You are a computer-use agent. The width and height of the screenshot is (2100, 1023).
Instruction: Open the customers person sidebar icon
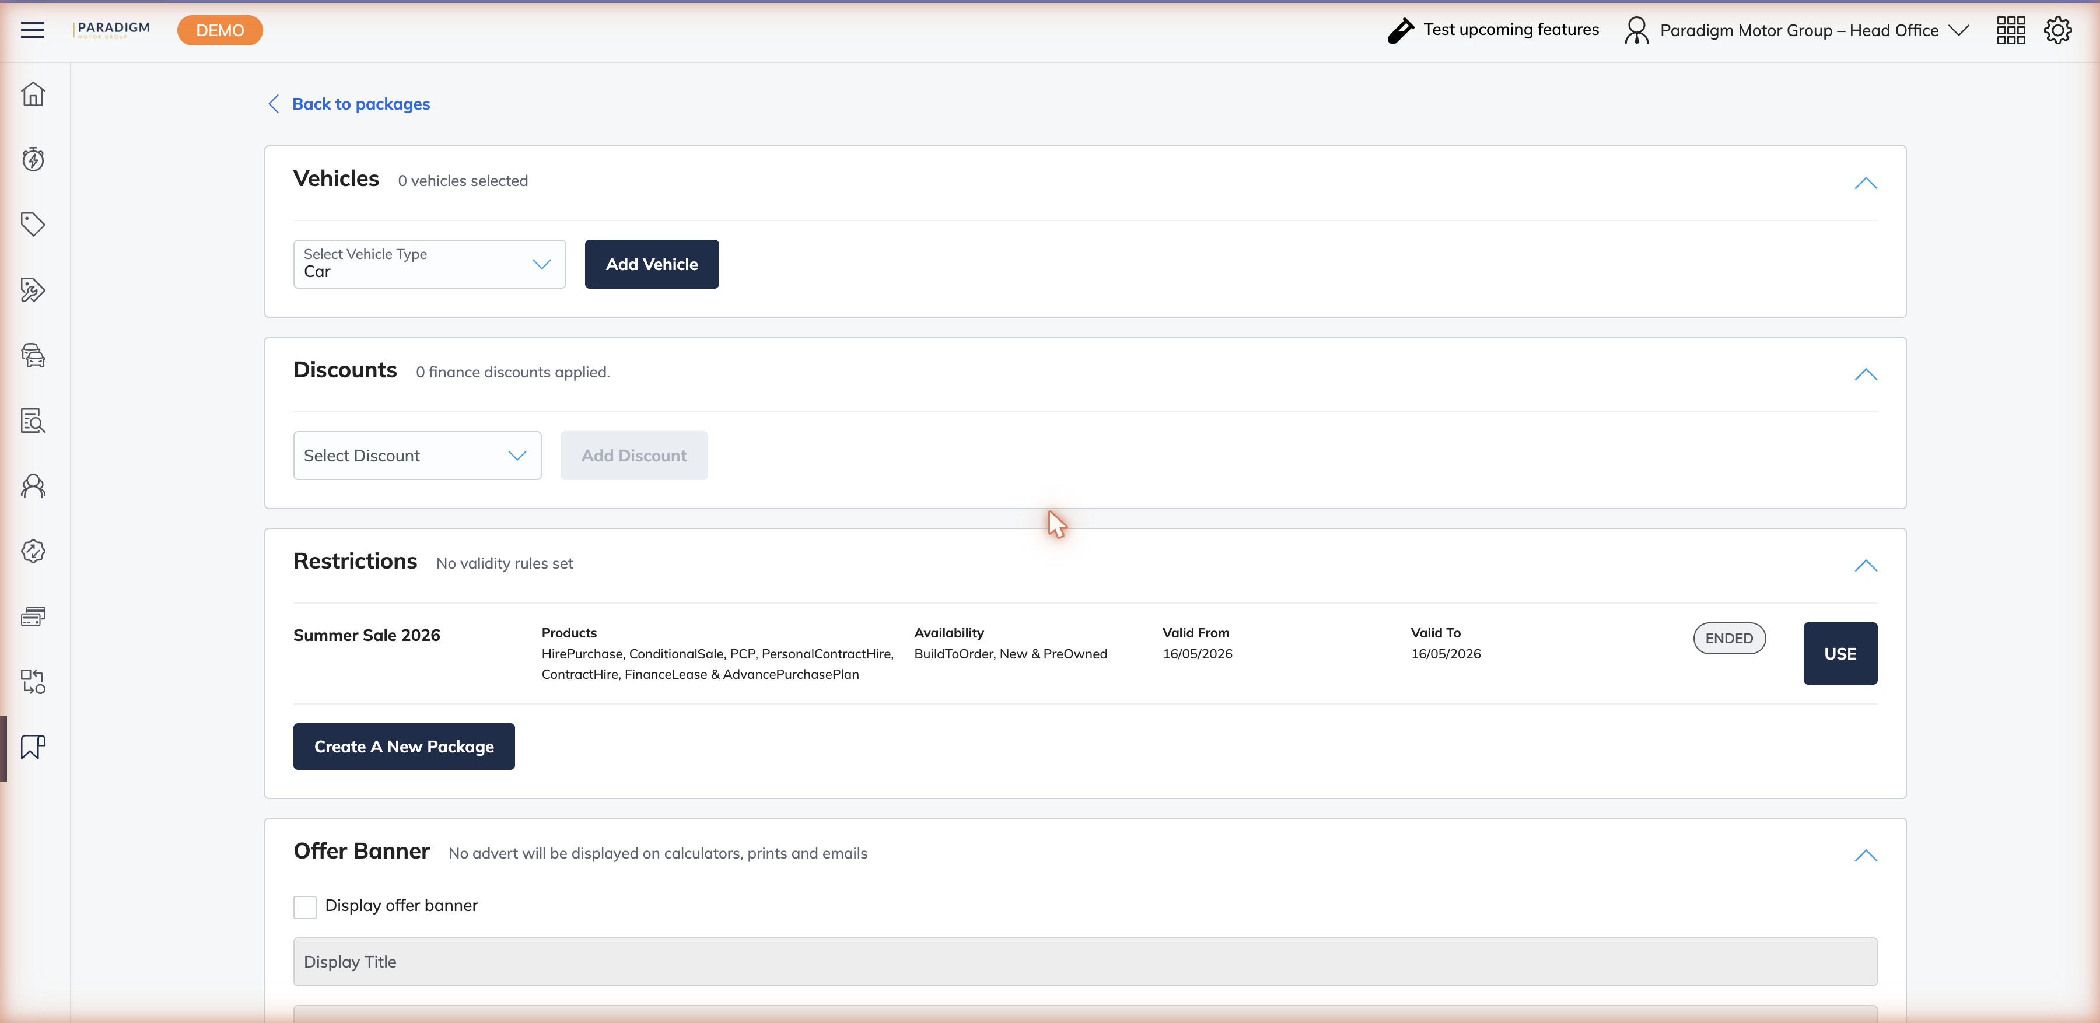click(x=33, y=486)
